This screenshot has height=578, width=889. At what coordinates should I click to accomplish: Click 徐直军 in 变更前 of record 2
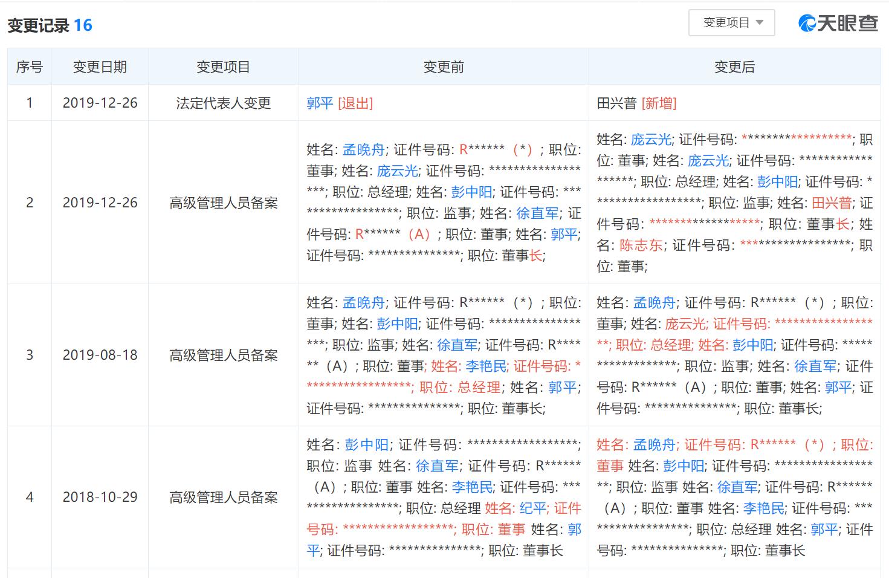pyautogui.click(x=537, y=213)
